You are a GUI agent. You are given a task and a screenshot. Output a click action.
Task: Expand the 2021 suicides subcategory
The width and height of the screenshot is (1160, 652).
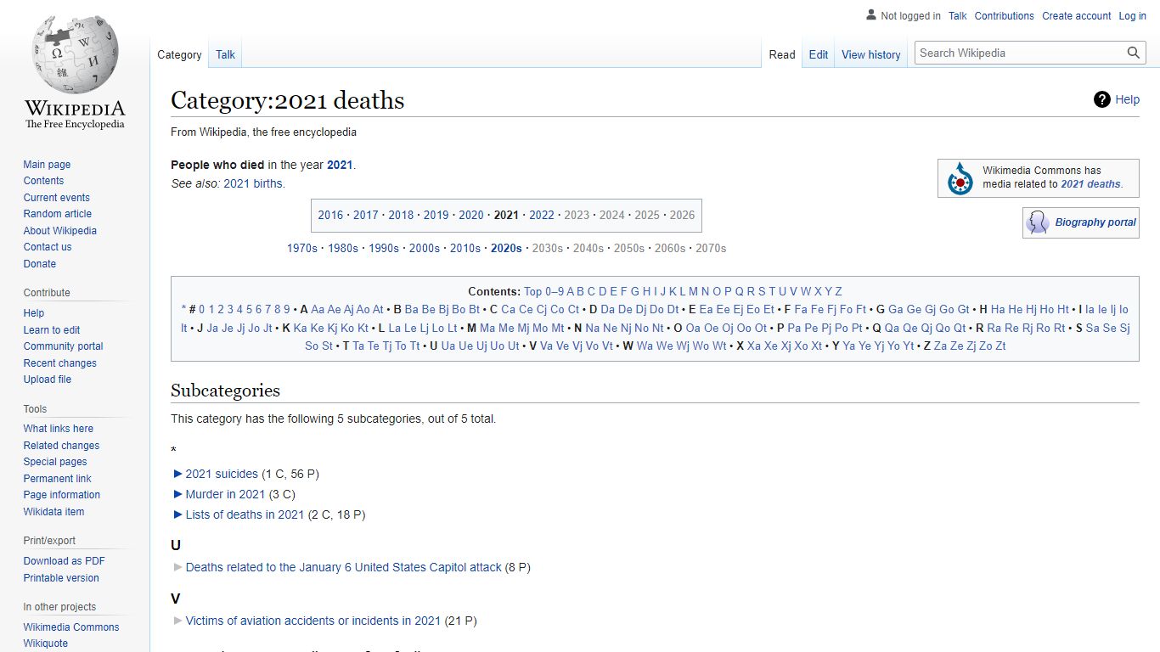(177, 474)
